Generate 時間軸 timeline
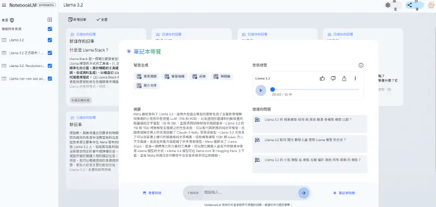The width and height of the screenshot is (436, 207). coord(222,76)
